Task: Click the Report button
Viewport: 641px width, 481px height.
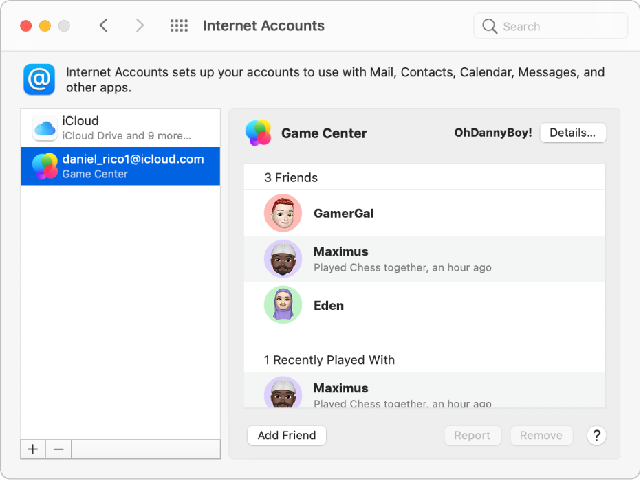Action: (472, 435)
